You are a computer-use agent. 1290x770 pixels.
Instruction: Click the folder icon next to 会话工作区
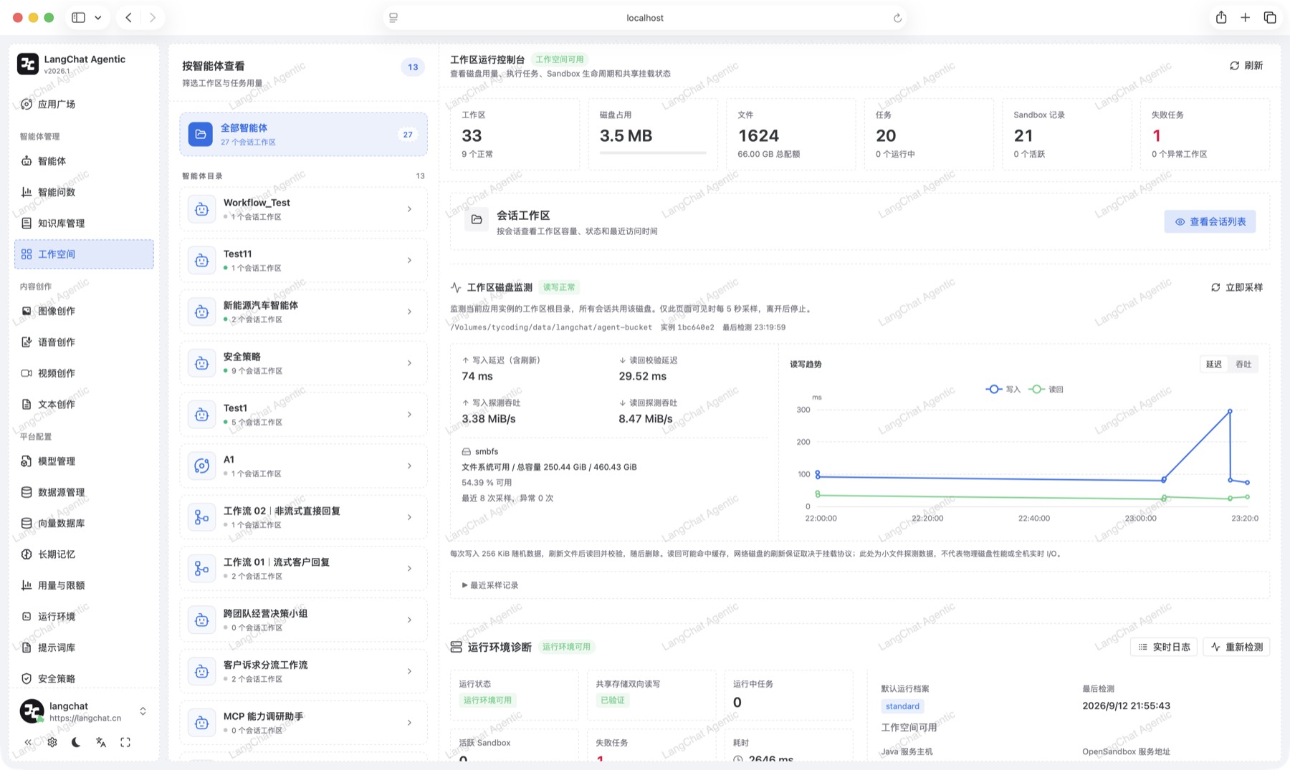[477, 219]
